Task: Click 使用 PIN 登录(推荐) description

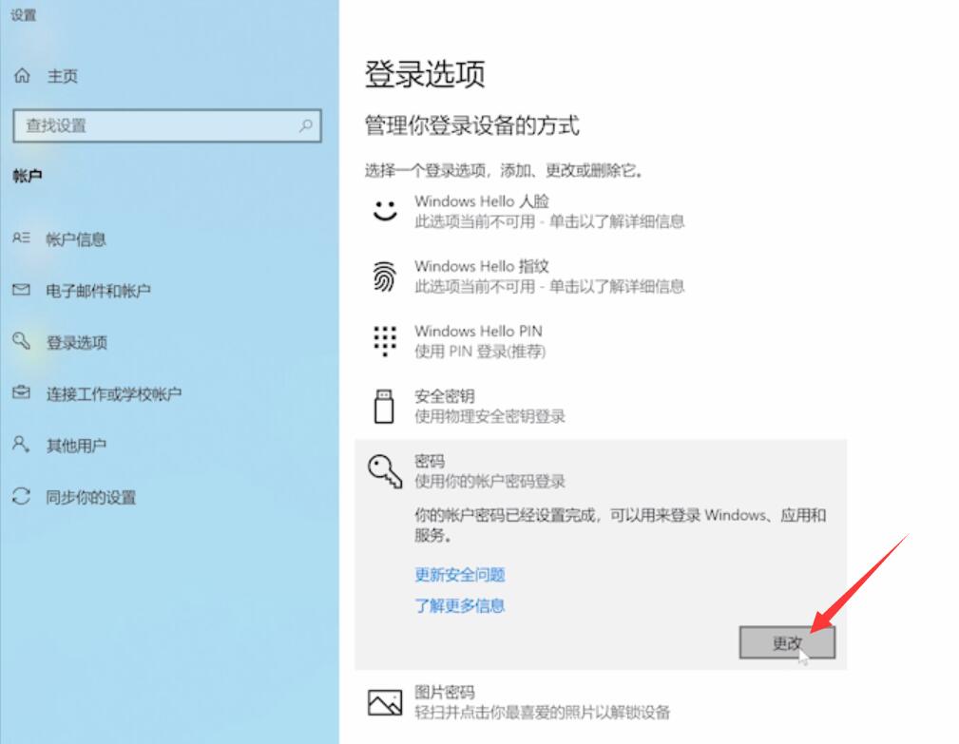Action: tap(480, 352)
